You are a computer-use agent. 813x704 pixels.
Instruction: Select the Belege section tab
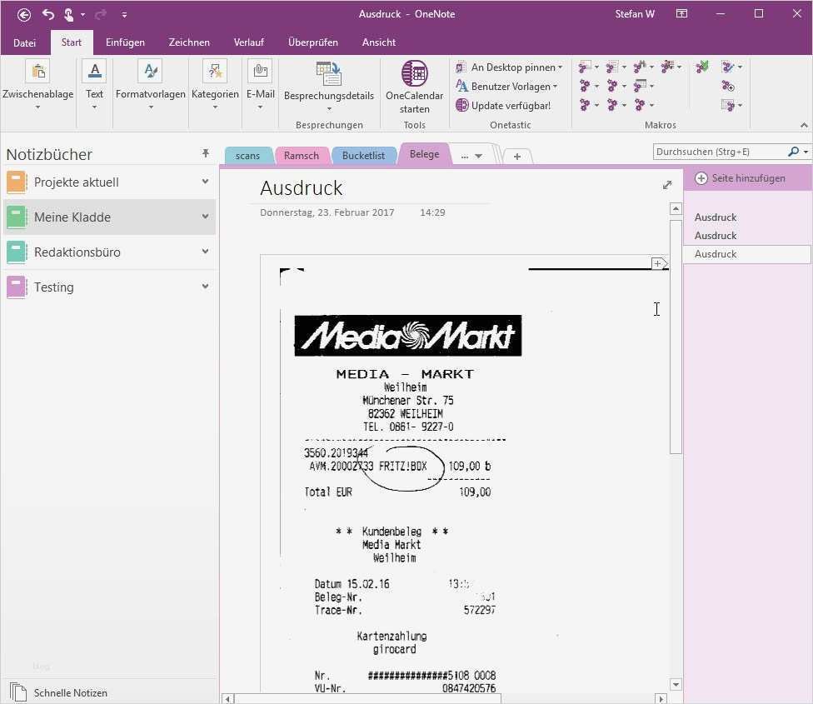click(424, 154)
